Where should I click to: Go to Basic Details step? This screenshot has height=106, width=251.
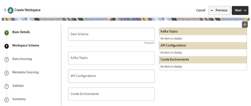[21, 32]
